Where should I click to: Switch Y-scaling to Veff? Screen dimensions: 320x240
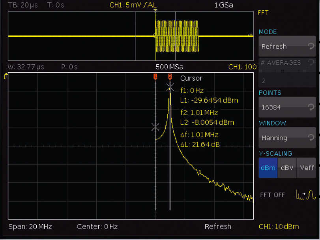click(x=307, y=168)
